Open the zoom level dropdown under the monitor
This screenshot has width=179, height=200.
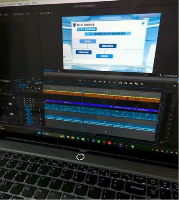tap(59, 71)
